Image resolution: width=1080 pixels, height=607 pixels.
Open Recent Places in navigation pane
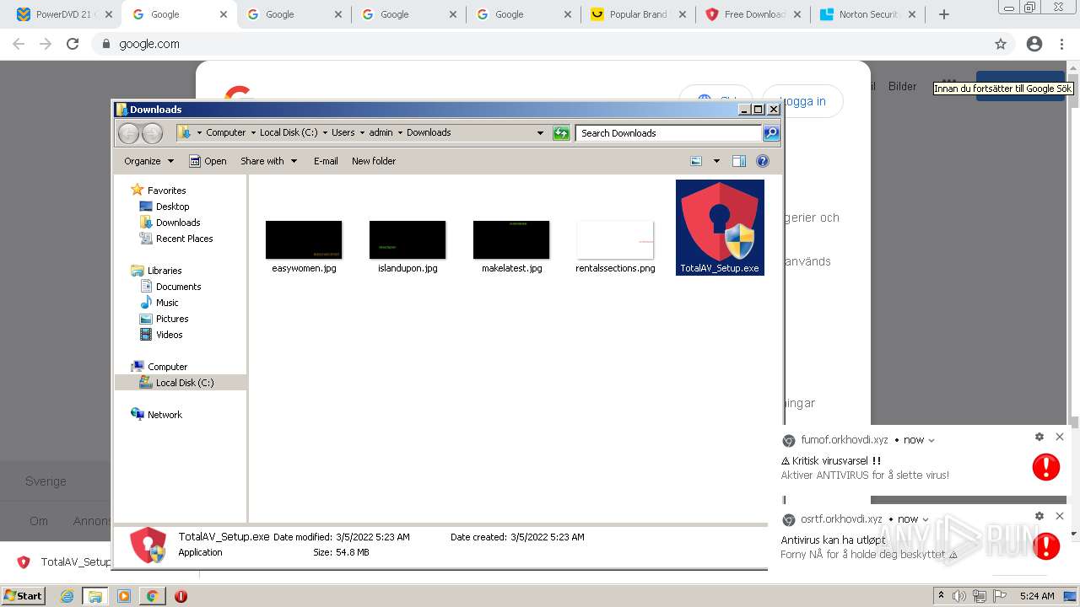[184, 239]
